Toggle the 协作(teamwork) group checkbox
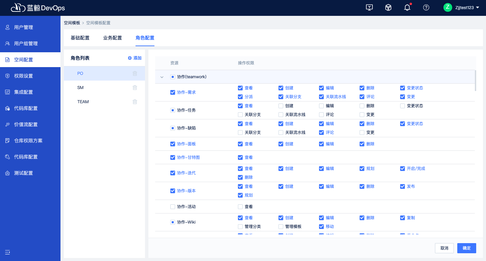 click(x=173, y=77)
